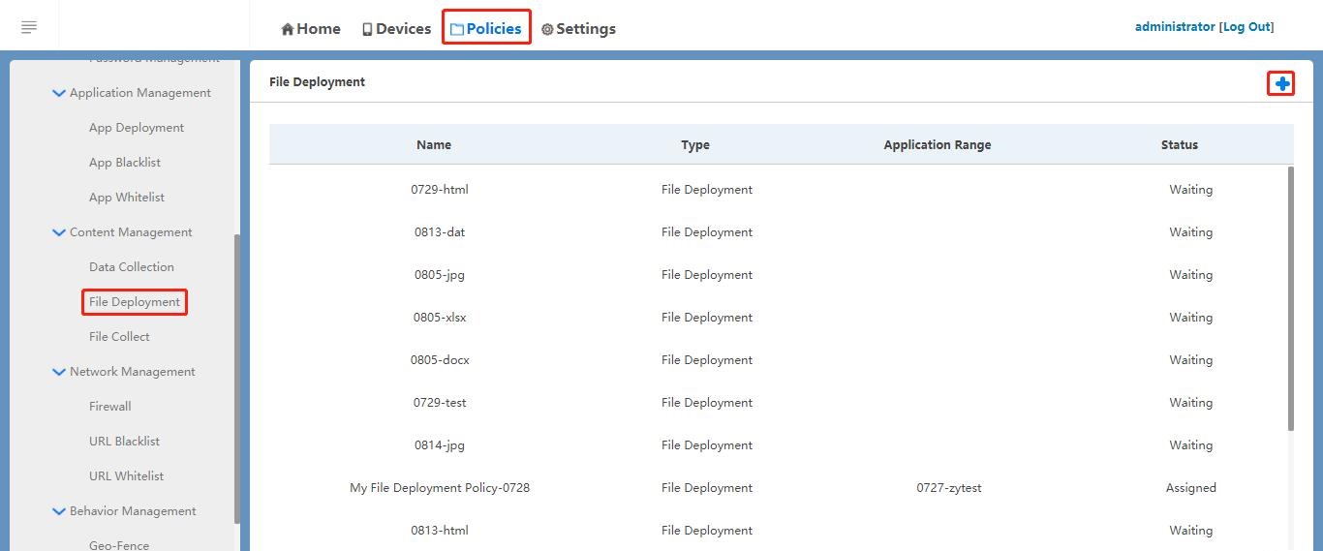Go to the Firewall sidebar item
The height and width of the screenshot is (551, 1323).
110,407
